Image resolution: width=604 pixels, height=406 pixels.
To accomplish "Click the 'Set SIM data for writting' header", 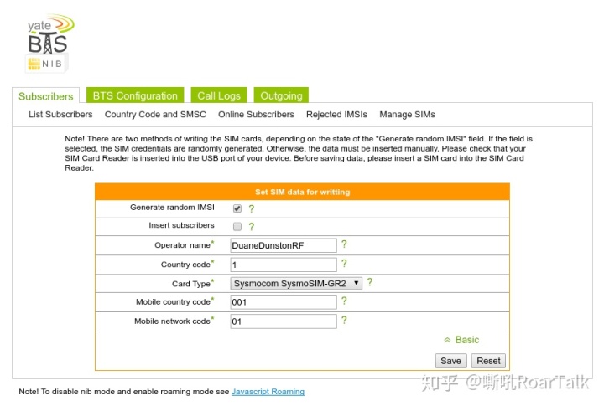I will coord(302,192).
